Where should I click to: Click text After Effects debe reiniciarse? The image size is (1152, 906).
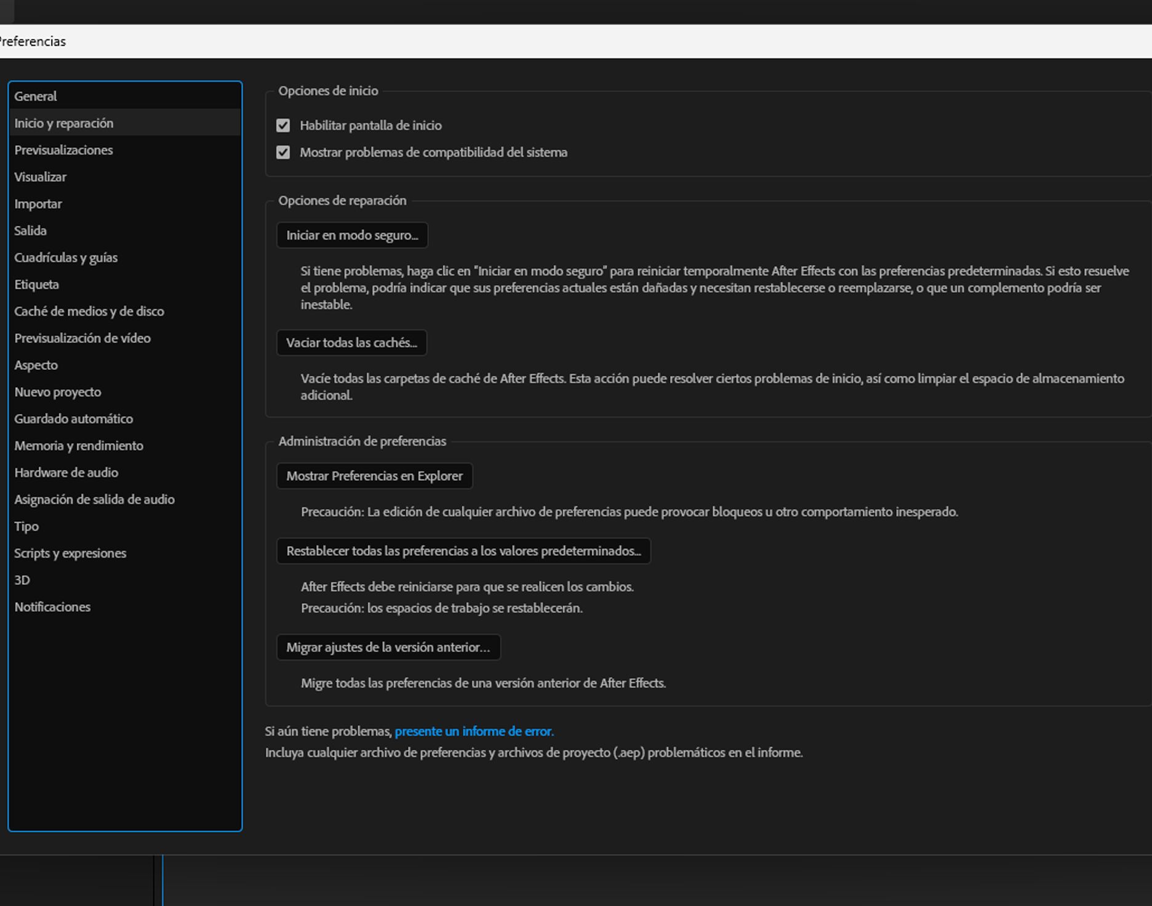click(467, 587)
